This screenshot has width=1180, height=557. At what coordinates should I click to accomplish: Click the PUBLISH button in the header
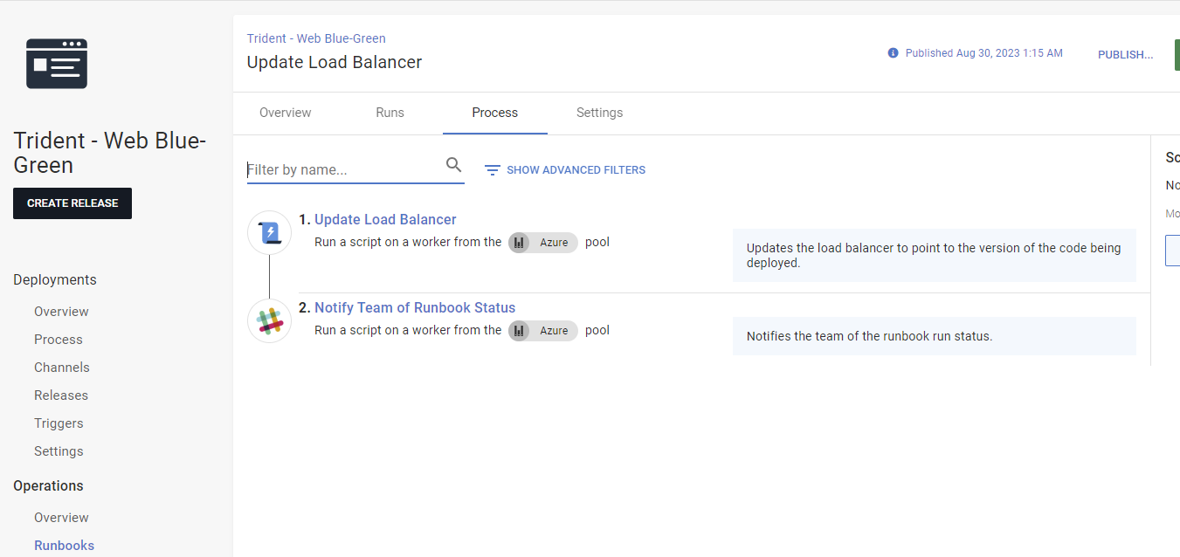pos(1125,54)
